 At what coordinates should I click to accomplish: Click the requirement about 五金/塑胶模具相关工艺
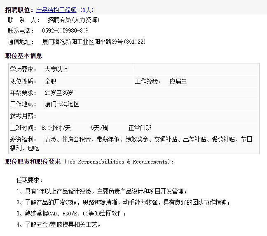[59, 224]
